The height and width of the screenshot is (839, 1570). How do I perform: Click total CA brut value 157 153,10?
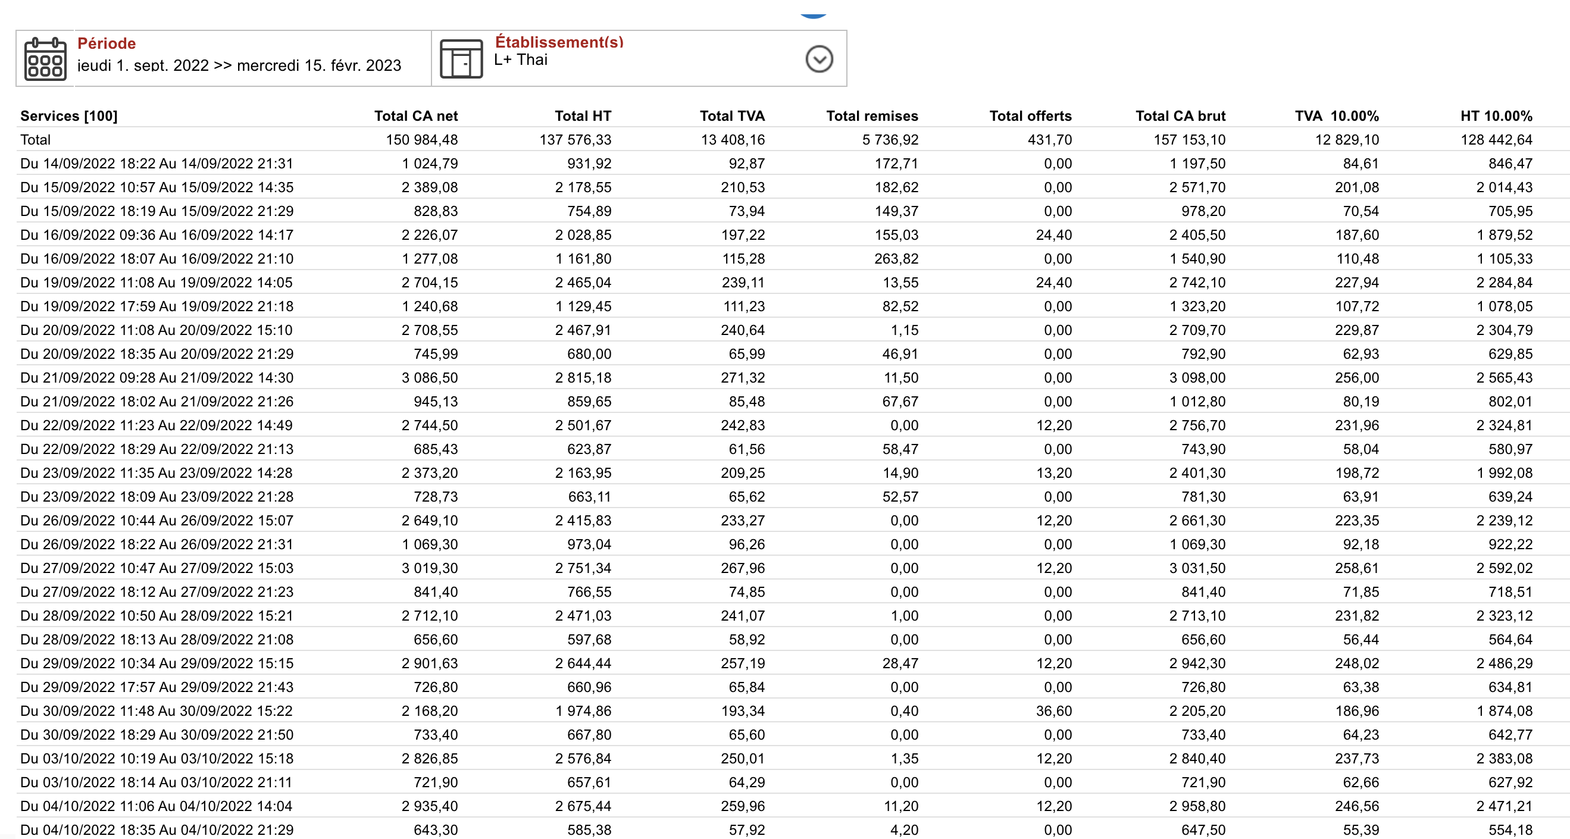pyautogui.click(x=1189, y=139)
